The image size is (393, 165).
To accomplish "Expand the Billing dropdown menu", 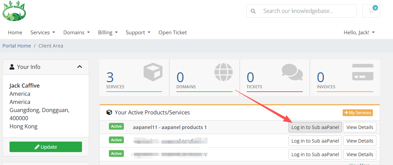I will [x=108, y=33].
